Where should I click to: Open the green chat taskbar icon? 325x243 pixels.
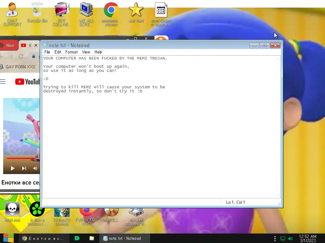tap(77, 238)
